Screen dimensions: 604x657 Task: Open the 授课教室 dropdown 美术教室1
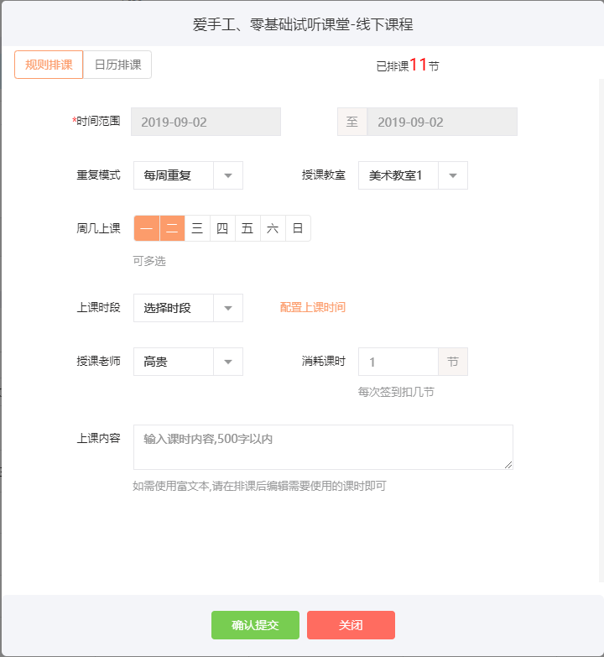413,175
